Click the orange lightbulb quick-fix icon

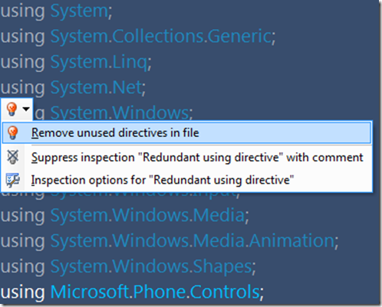point(12,109)
